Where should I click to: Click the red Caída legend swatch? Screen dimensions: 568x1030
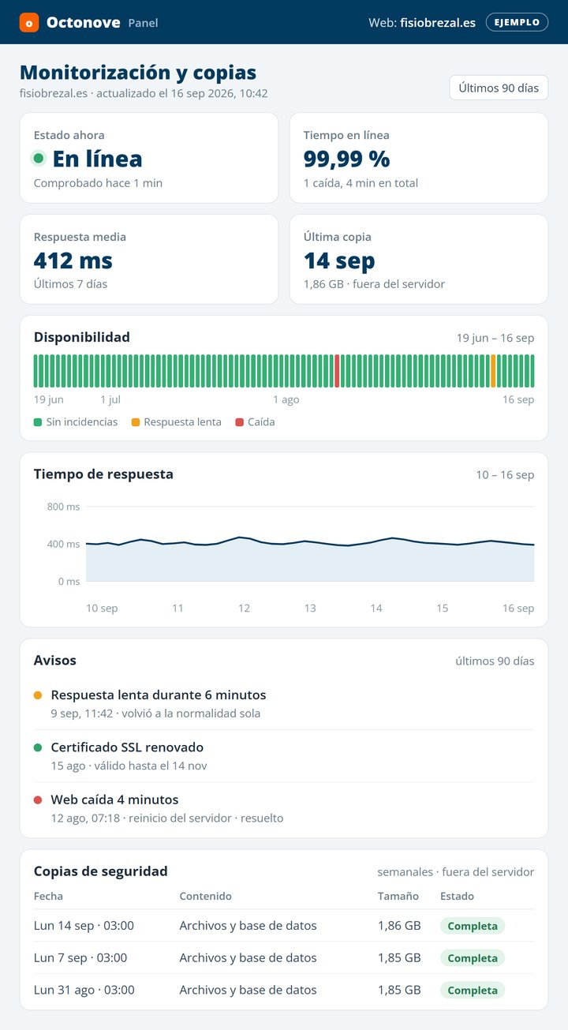(239, 422)
